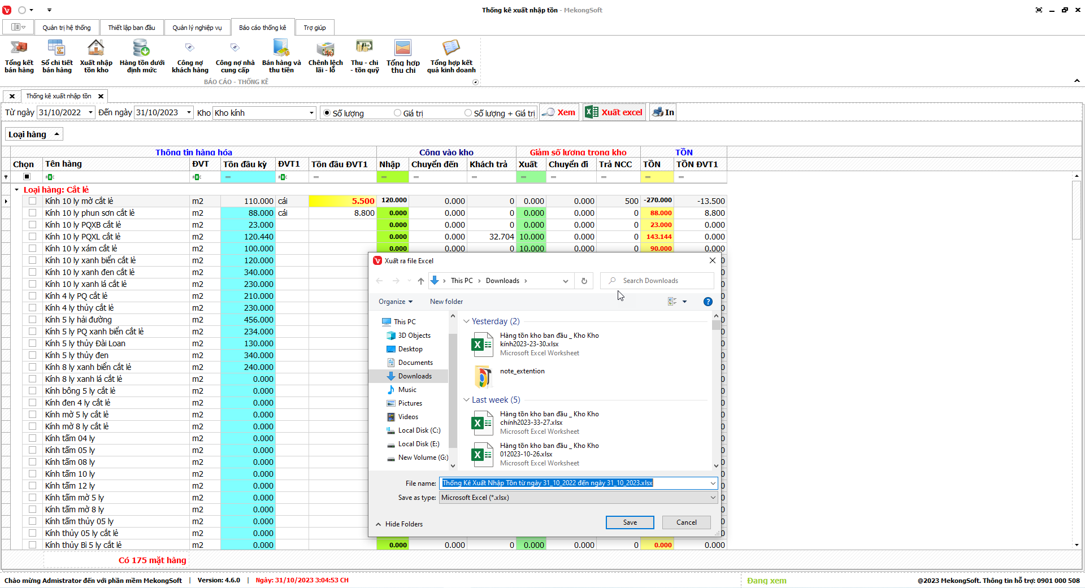Expand the Save as type dropdown

[713, 498]
